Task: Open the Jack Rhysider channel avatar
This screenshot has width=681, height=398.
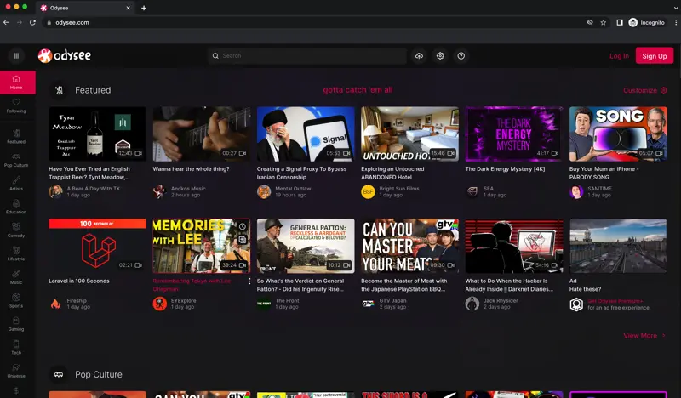Action: (472, 304)
